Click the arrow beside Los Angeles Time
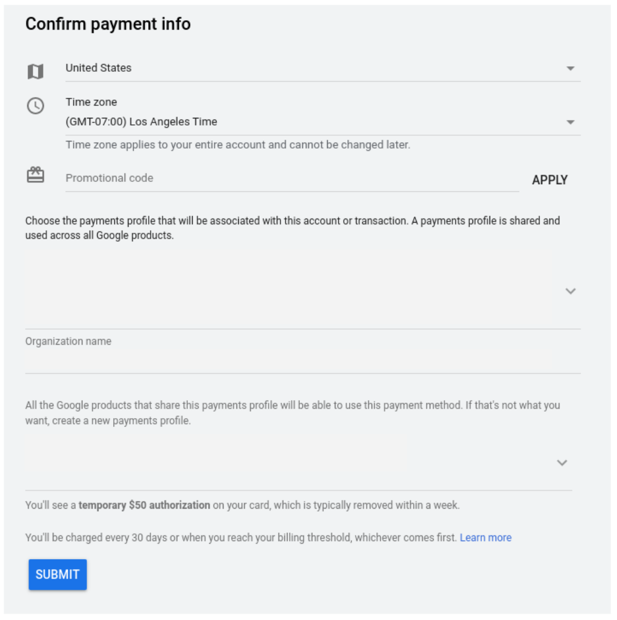Viewport: 617px width, 620px height. pos(570,123)
